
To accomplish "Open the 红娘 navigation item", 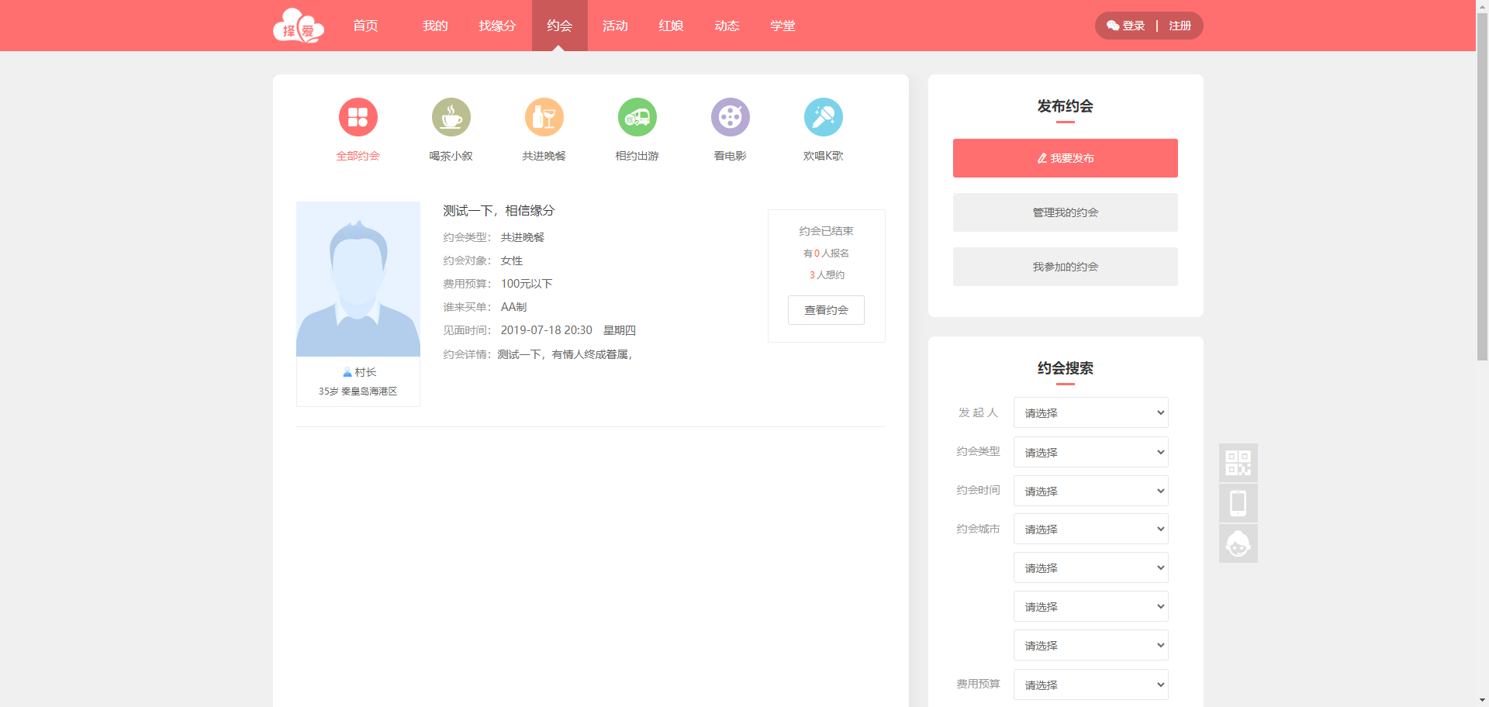I will pyautogui.click(x=671, y=26).
